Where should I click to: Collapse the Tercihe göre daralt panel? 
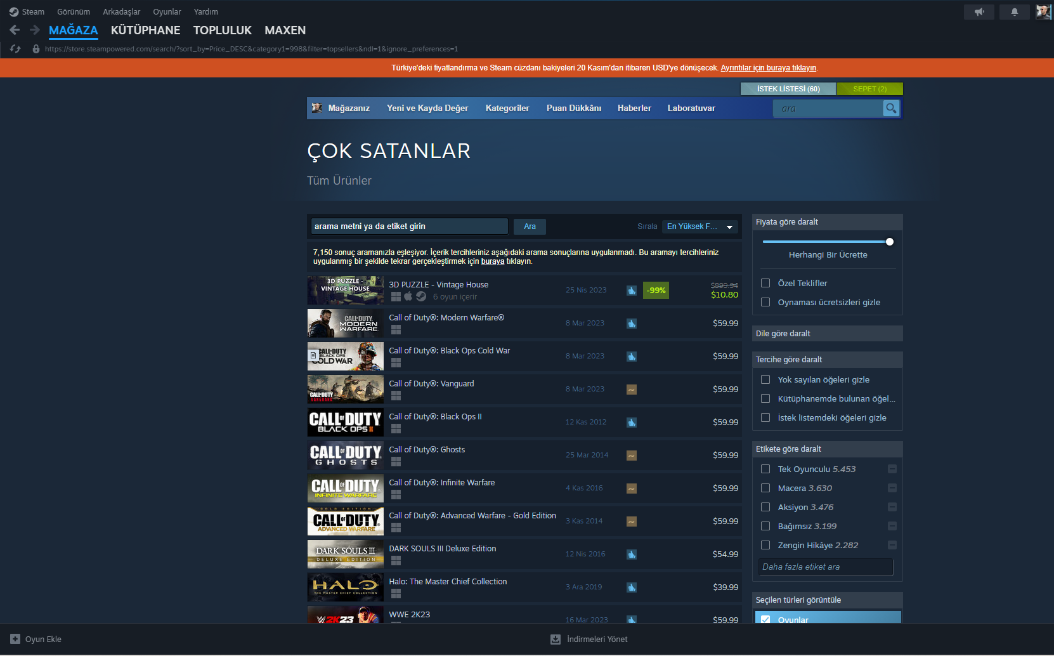click(827, 360)
